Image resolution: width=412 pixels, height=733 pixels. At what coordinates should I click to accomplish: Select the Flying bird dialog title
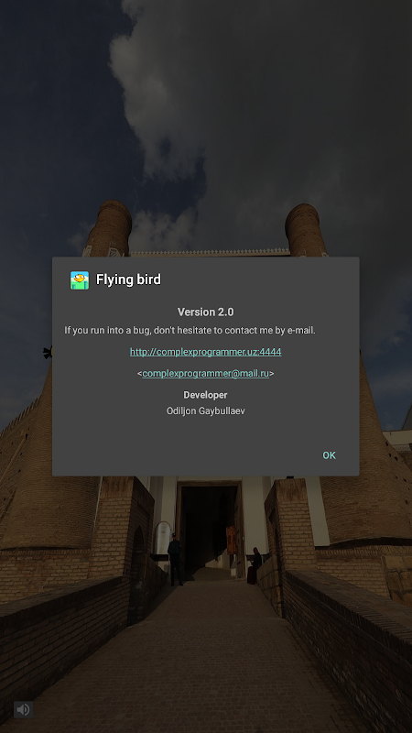tap(128, 279)
